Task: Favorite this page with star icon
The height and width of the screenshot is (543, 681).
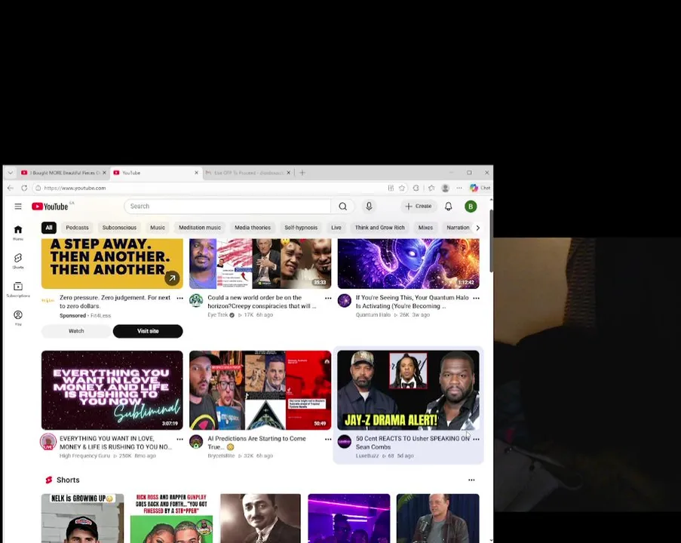Action: pyautogui.click(x=402, y=188)
